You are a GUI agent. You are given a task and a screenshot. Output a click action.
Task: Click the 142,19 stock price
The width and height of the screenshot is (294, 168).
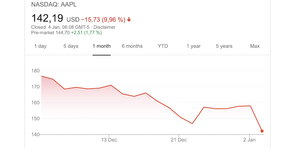click(x=47, y=18)
